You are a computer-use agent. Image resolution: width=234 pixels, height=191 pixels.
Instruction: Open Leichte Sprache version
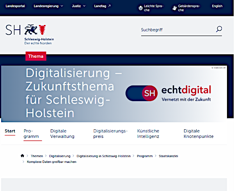pyautogui.click(x=154, y=8)
